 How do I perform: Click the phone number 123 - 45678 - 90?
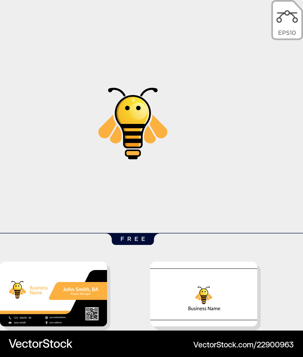[22, 318]
